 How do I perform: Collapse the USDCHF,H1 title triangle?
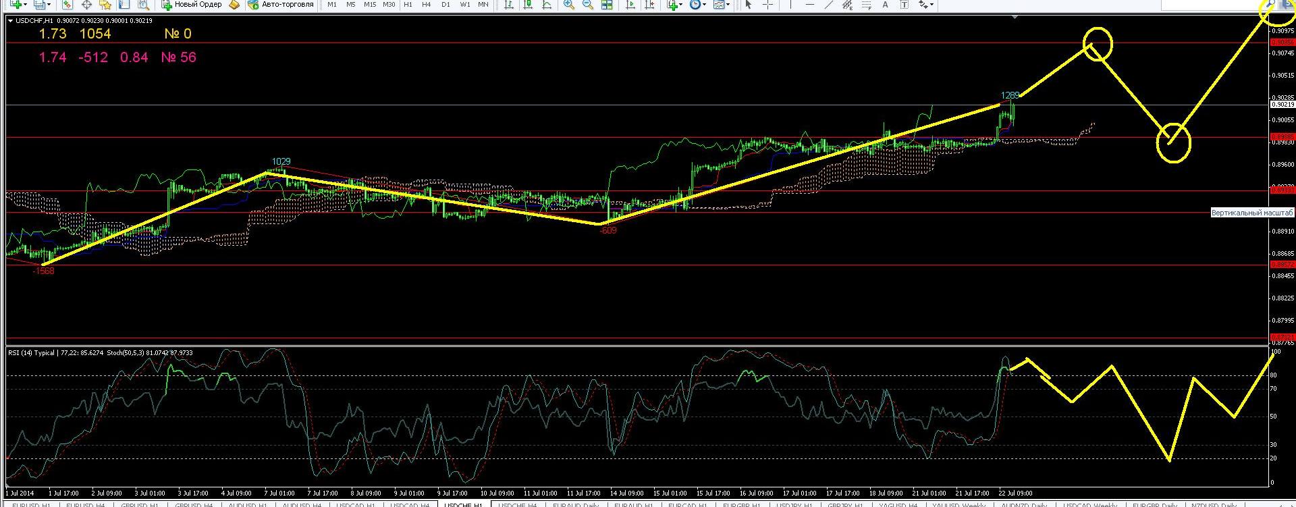[x=10, y=20]
